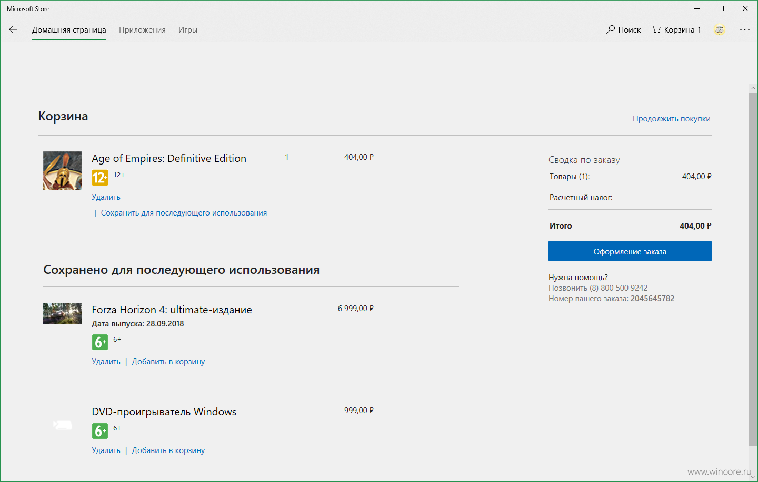Open Age of Empires: Definitive Edition title
The image size is (758, 482).
[x=169, y=158]
